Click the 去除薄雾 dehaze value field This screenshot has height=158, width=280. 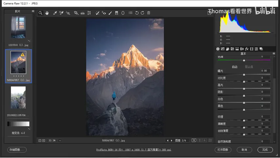click(x=265, y=131)
